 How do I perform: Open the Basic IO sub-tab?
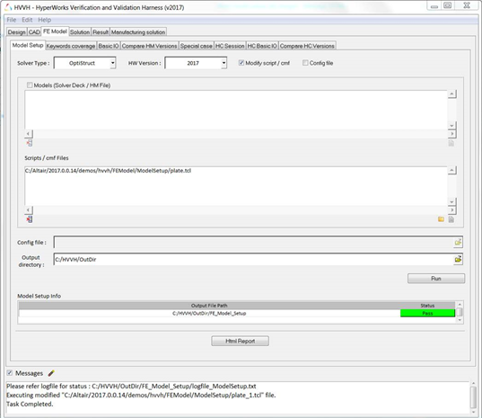pos(109,46)
